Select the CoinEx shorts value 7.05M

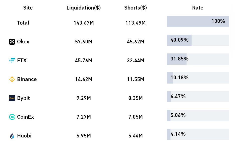tap(136, 117)
